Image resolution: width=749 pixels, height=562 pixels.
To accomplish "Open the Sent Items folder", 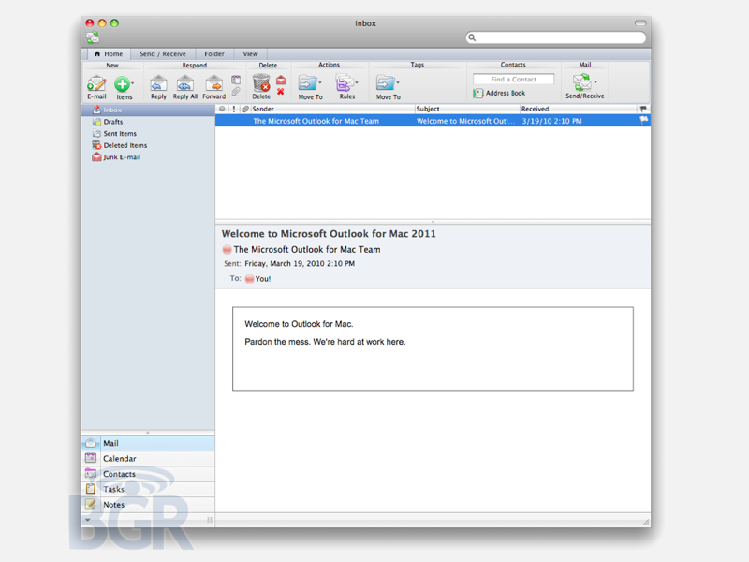I will (148, 134).
